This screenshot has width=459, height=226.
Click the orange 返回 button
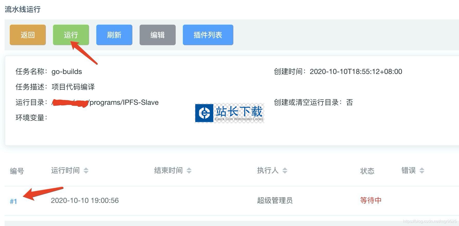tap(28, 35)
